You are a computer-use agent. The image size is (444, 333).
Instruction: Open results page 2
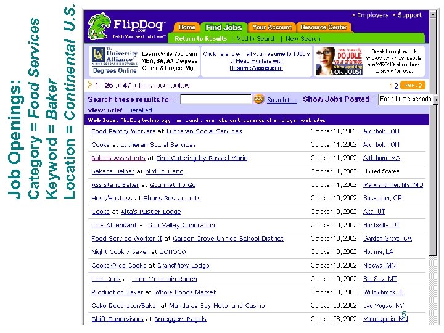[x=396, y=86]
